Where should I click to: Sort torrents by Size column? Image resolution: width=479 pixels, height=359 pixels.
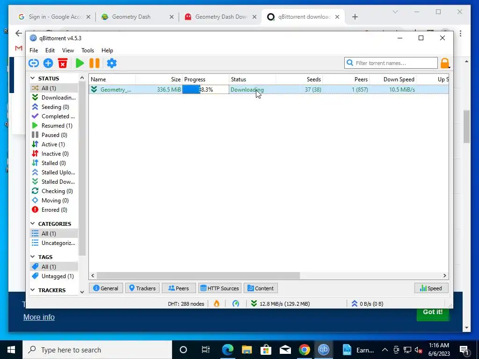click(x=159, y=79)
